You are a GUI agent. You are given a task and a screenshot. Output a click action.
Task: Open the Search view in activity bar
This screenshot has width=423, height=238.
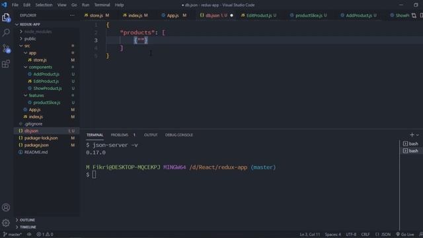tap(6, 32)
